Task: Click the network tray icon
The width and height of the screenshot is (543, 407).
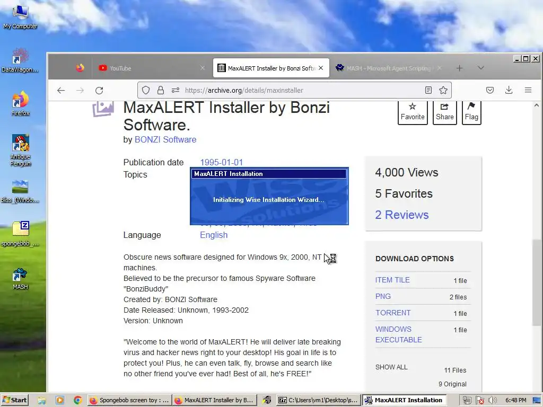Action: click(467, 401)
